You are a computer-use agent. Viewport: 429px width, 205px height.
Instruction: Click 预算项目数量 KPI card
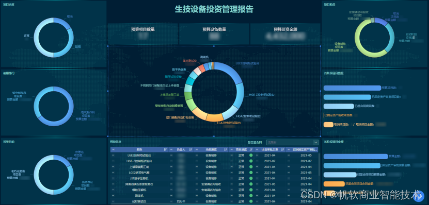tap(143, 34)
